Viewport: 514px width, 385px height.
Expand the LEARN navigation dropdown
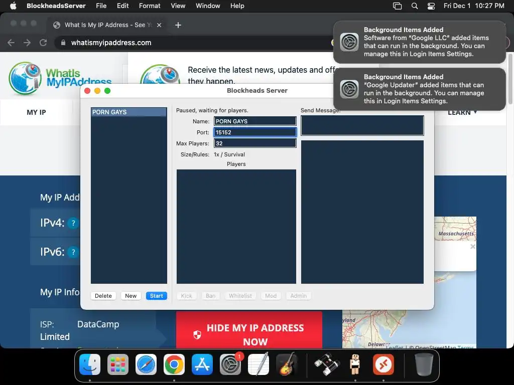pos(462,112)
